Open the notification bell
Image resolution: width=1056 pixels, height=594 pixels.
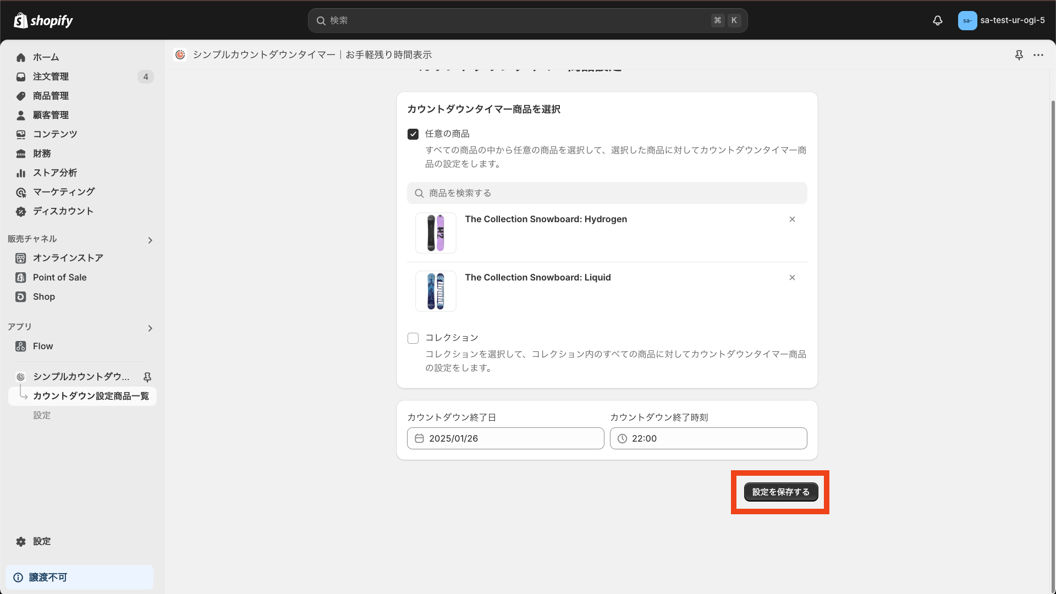click(x=937, y=20)
